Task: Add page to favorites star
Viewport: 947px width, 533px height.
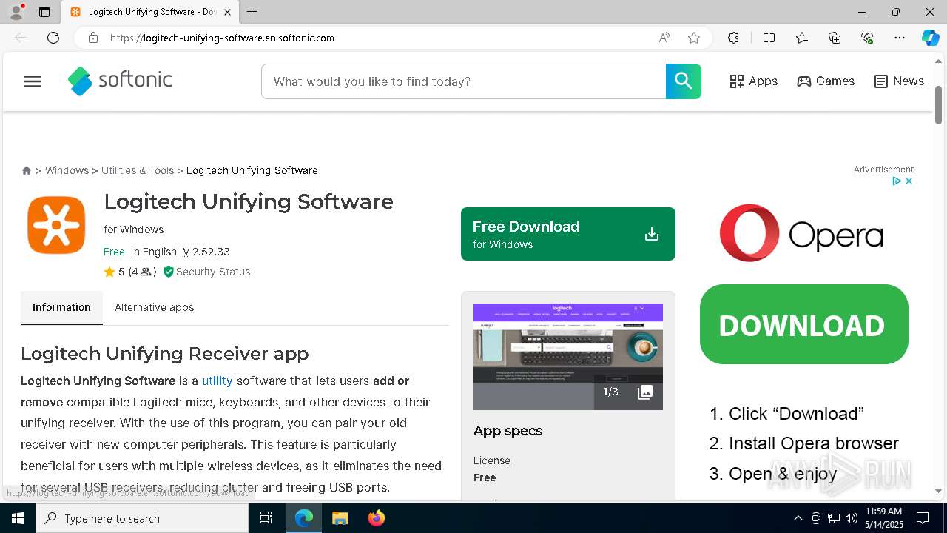Action: coord(694,38)
